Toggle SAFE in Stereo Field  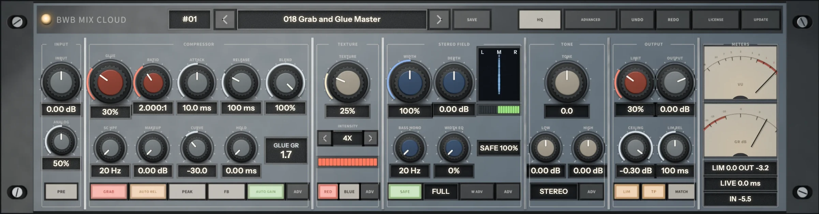pyautogui.click(x=405, y=191)
